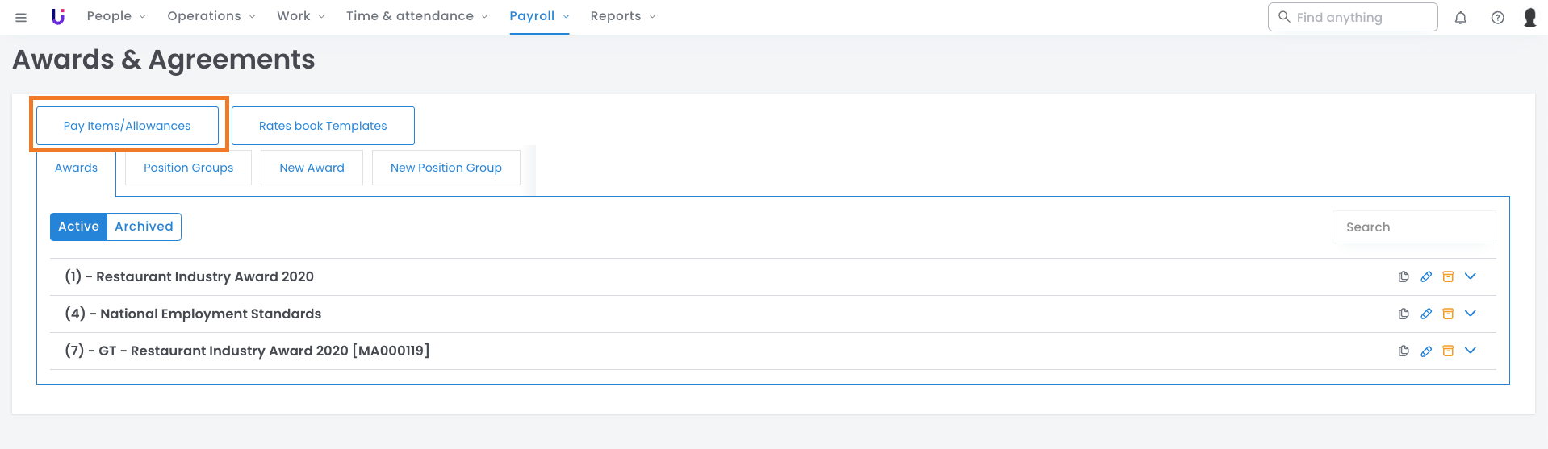Switch list to Archived awards
Image resolution: width=1548 pixels, height=449 pixels.
(144, 227)
